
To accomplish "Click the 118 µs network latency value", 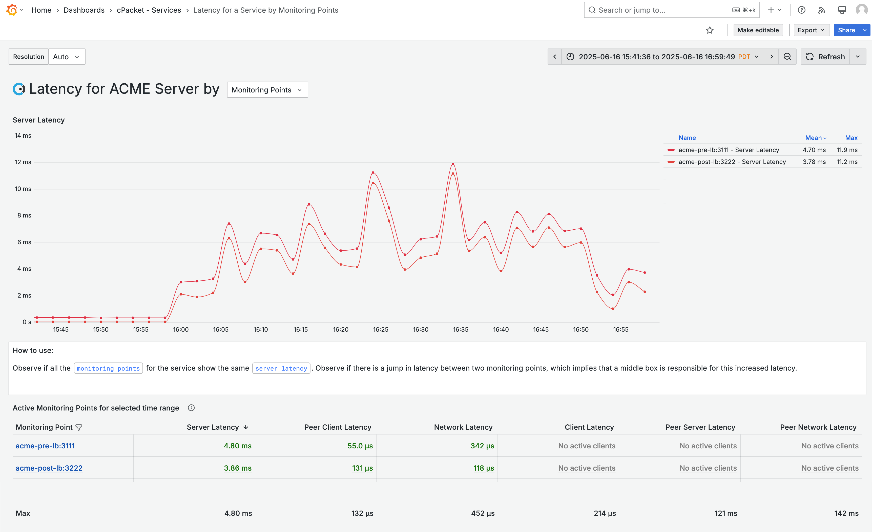I will (x=484, y=468).
